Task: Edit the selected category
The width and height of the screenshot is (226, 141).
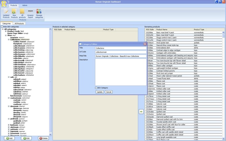Action: click(26, 138)
